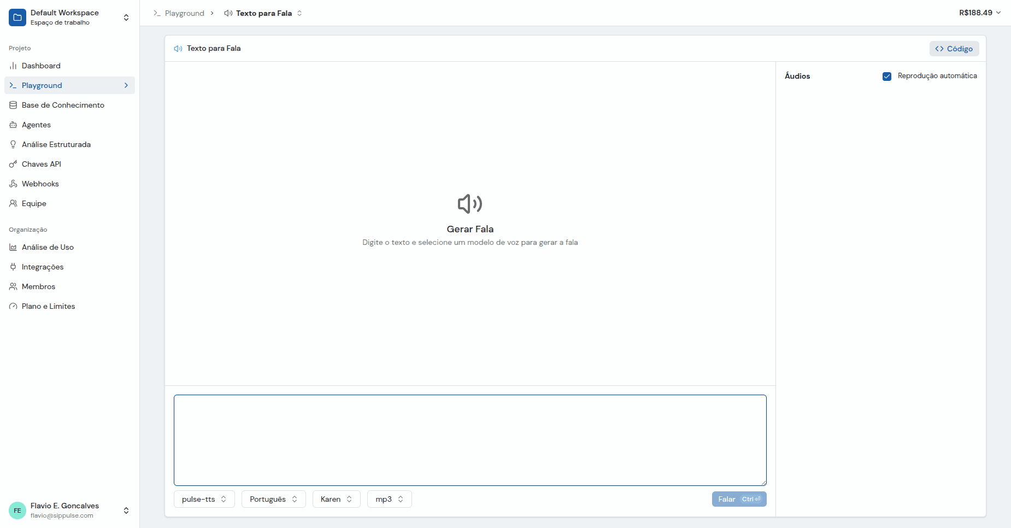Image resolution: width=1011 pixels, height=528 pixels.
Task: Click the Chaves API key icon
Action: 13,164
